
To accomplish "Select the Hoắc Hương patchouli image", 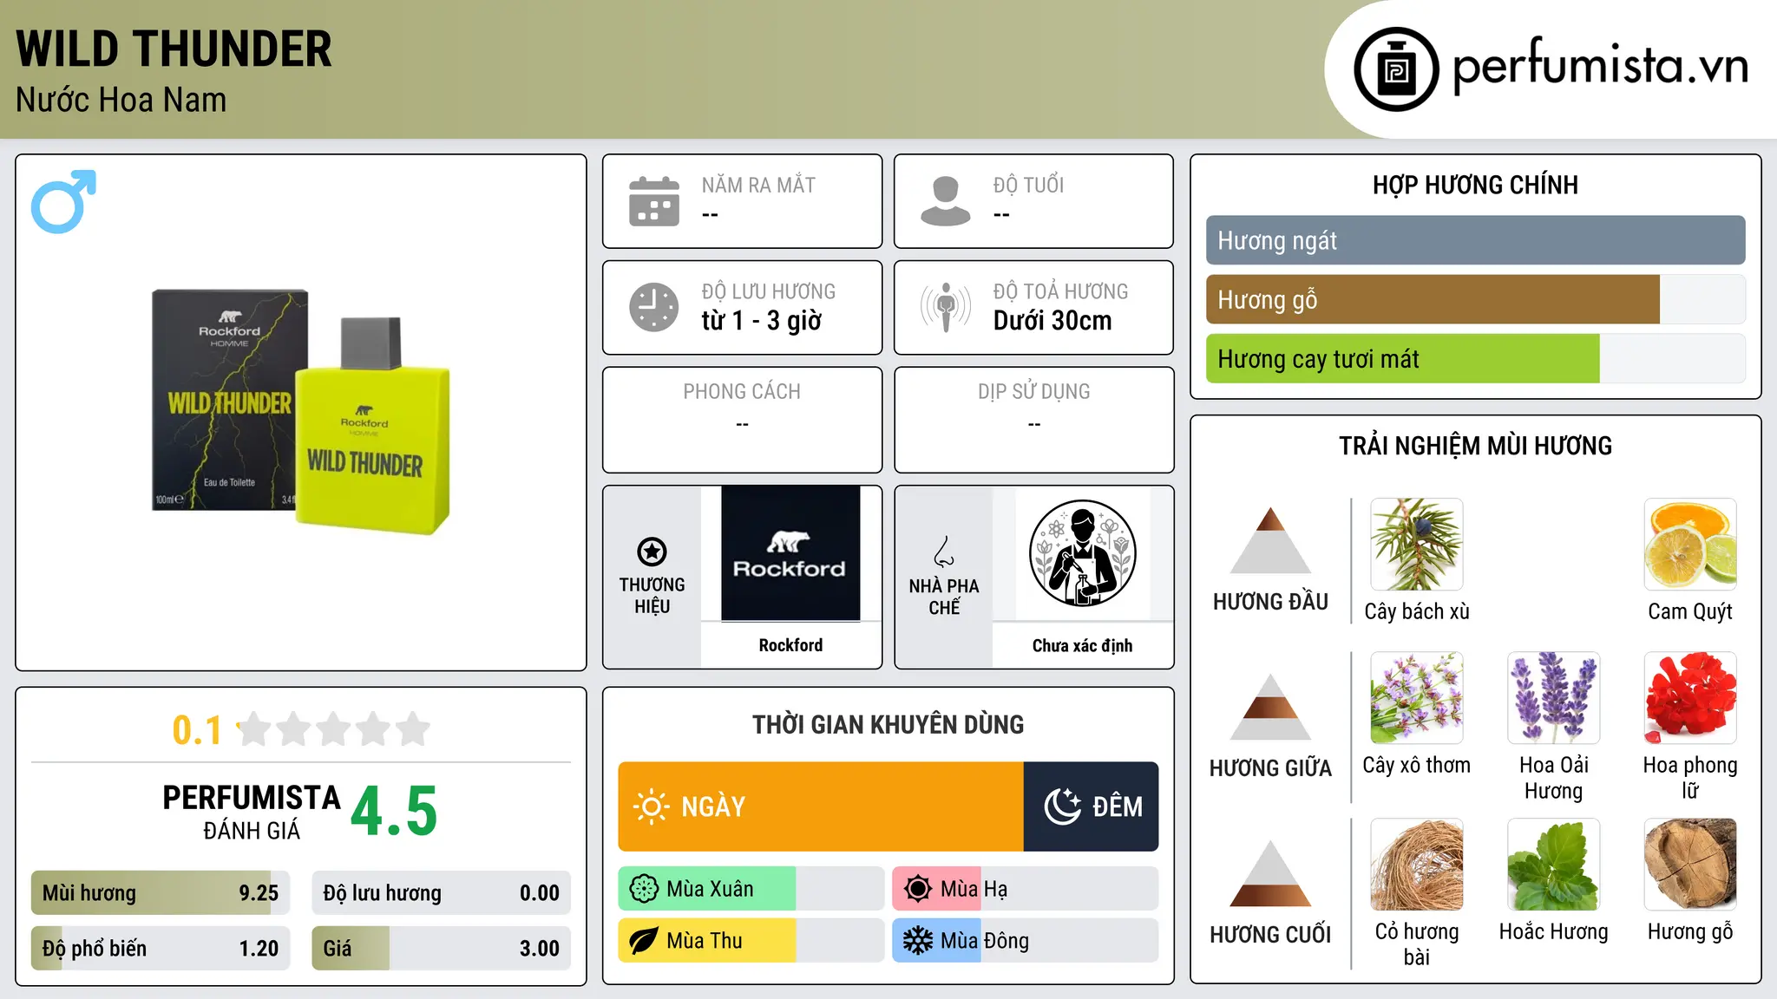I will tap(1554, 865).
